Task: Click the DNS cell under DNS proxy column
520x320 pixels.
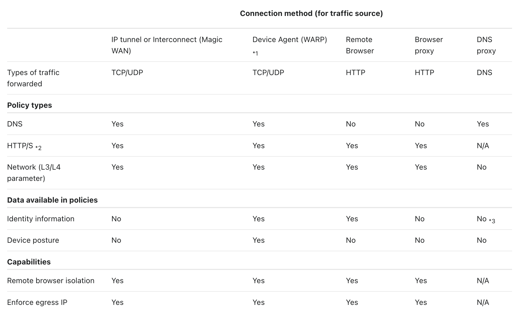Action: 484,73
